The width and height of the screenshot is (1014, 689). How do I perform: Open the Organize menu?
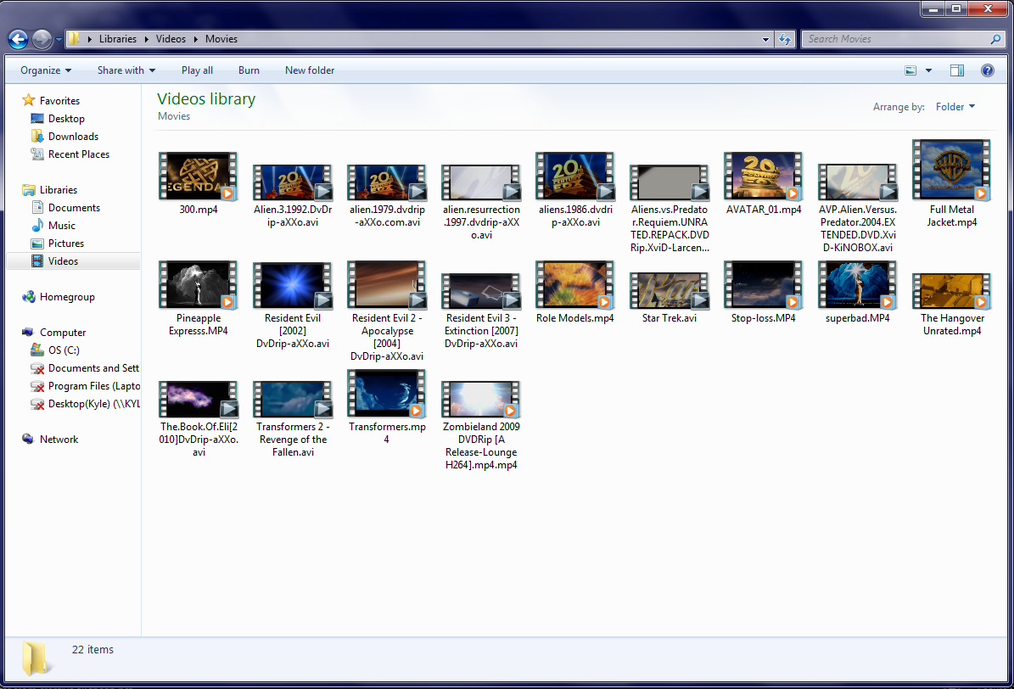point(46,70)
